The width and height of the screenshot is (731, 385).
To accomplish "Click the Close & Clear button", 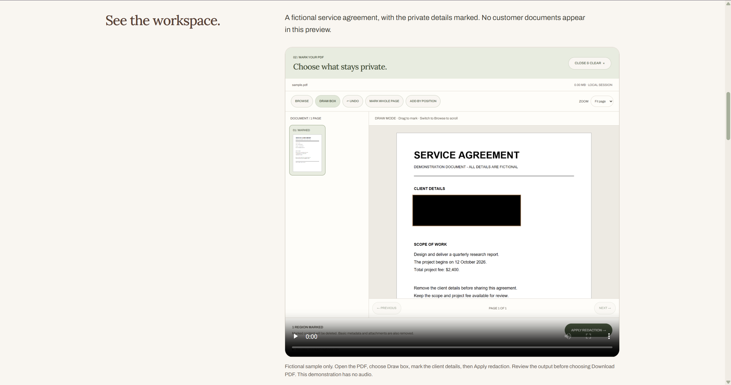I will coord(590,63).
